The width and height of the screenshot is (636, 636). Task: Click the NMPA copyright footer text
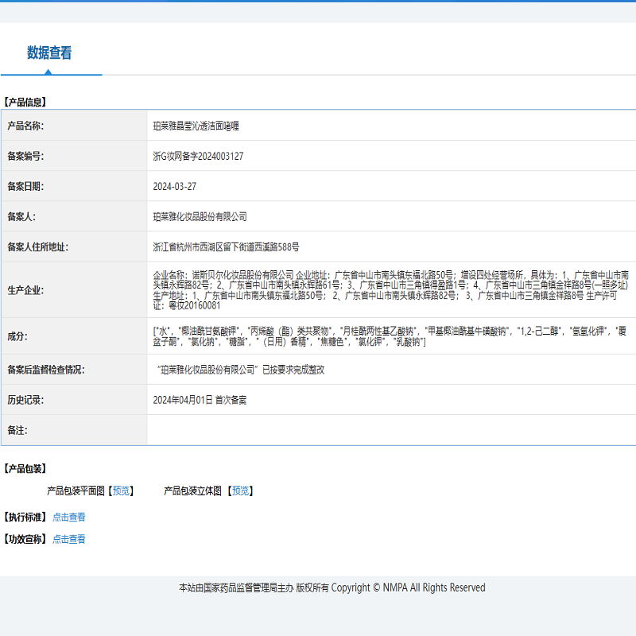(332, 588)
